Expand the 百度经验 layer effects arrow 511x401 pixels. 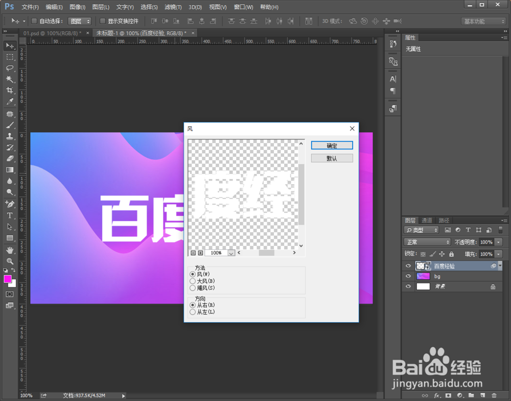point(500,266)
